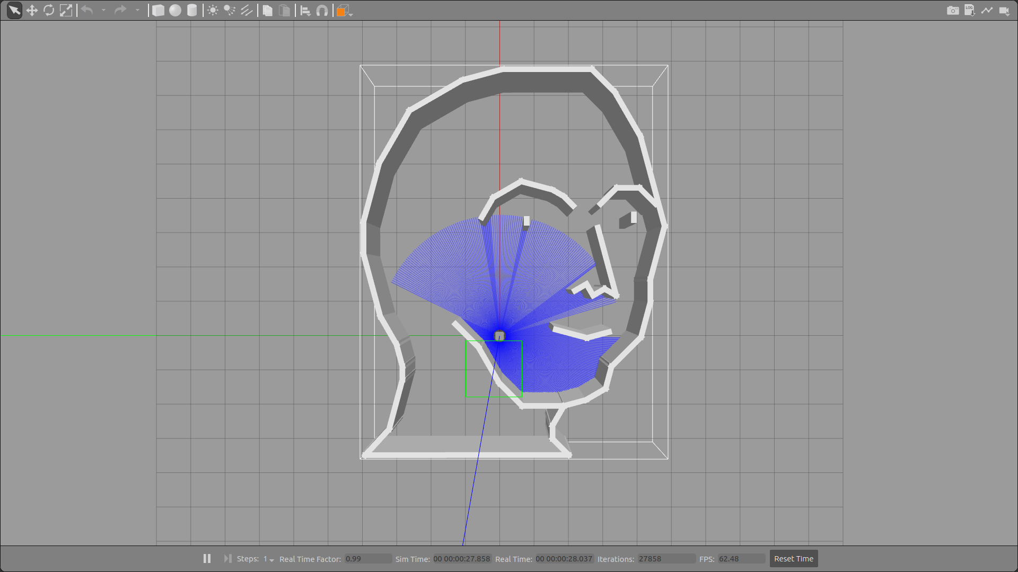Viewport: 1018px width, 572px height.
Task: Toggle snap mode with the magnet icon
Action: point(322,11)
